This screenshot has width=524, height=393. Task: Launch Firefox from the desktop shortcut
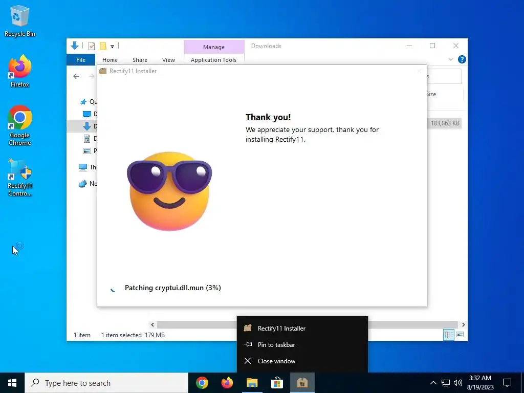(x=20, y=71)
